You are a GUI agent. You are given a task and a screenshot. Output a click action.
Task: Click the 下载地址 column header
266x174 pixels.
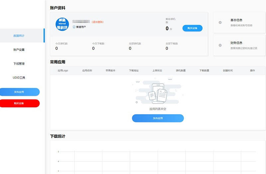[134, 70]
